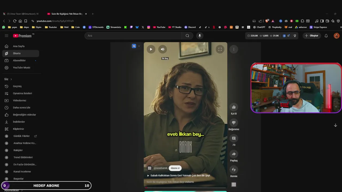Mute the Shorts video volume
342x192 pixels.
tap(162, 49)
